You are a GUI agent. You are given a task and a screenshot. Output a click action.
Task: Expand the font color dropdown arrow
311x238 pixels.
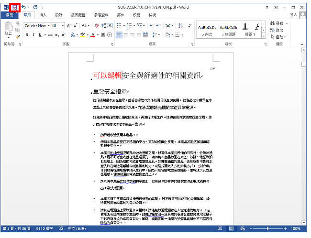[x=98, y=35]
